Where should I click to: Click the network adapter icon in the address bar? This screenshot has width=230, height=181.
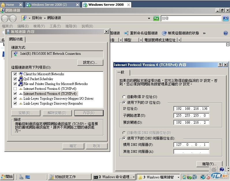coord(24,18)
